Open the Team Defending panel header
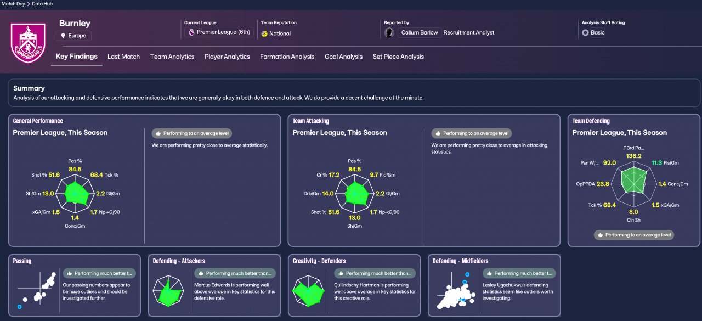Image resolution: width=702 pixels, height=321 pixels. point(591,121)
